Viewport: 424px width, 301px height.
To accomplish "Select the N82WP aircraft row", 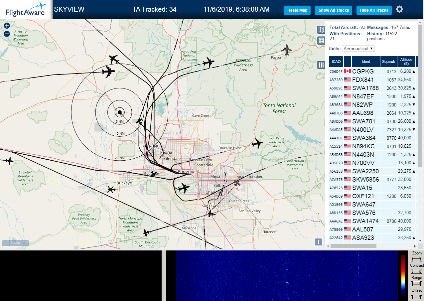I will (372, 104).
